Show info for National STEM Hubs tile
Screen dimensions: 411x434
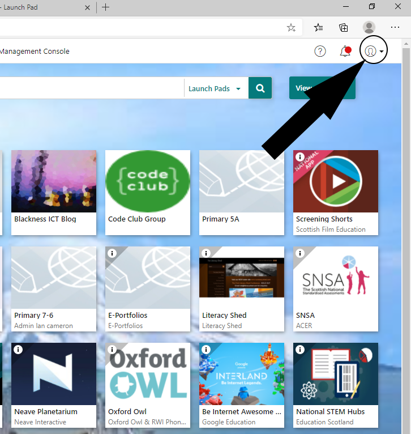point(300,350)
